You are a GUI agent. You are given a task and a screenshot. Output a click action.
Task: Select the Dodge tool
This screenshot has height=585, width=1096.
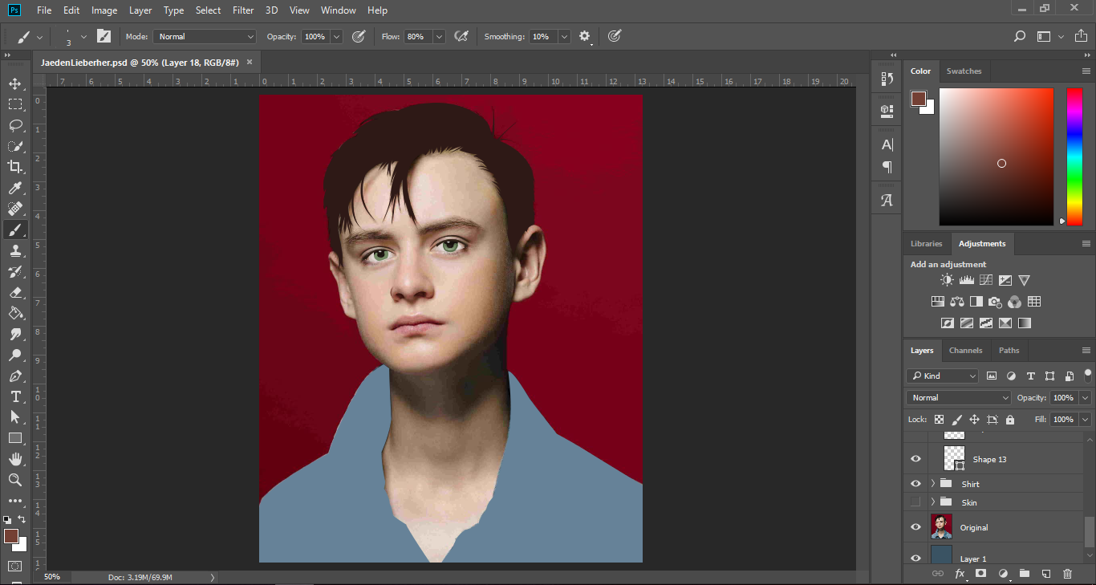click(x=15, y=355)
